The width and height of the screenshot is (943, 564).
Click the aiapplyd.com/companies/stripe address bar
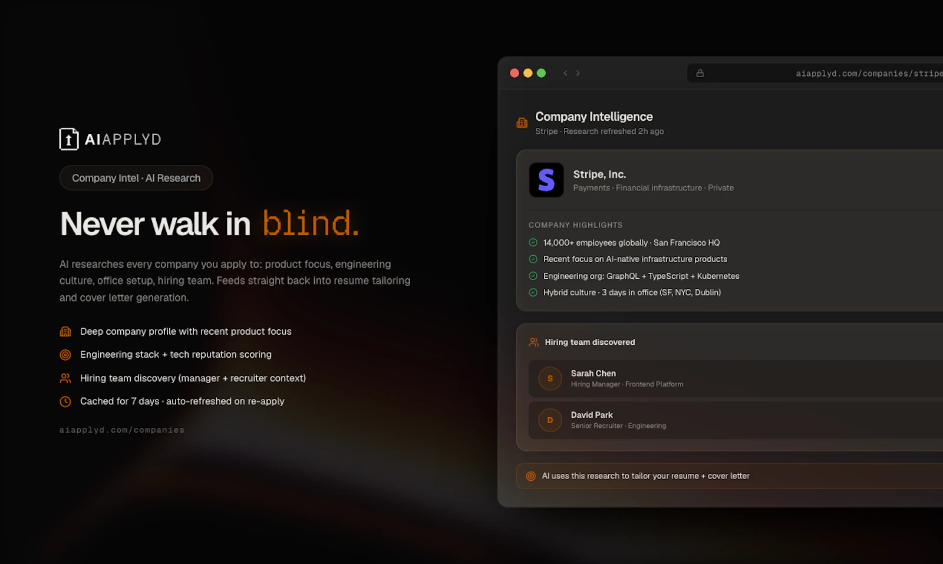coord(815,73)
